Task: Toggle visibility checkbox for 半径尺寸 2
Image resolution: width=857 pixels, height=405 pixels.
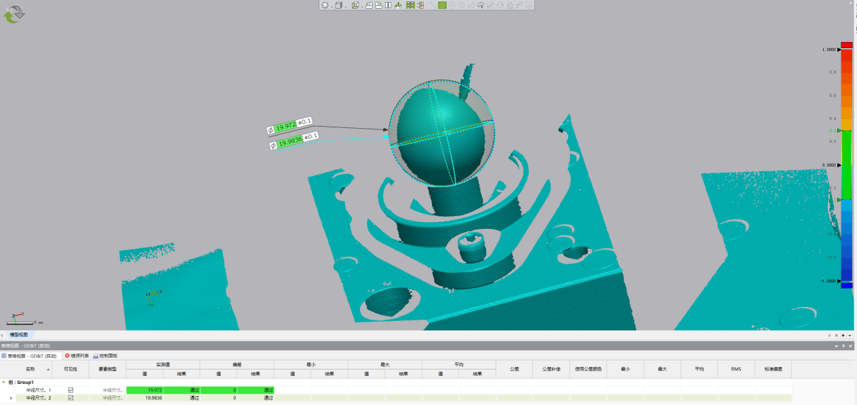Action: (71, 398)
